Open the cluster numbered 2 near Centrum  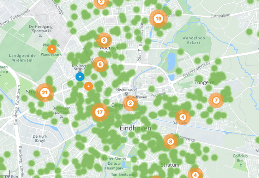click(x=130, y=103)
